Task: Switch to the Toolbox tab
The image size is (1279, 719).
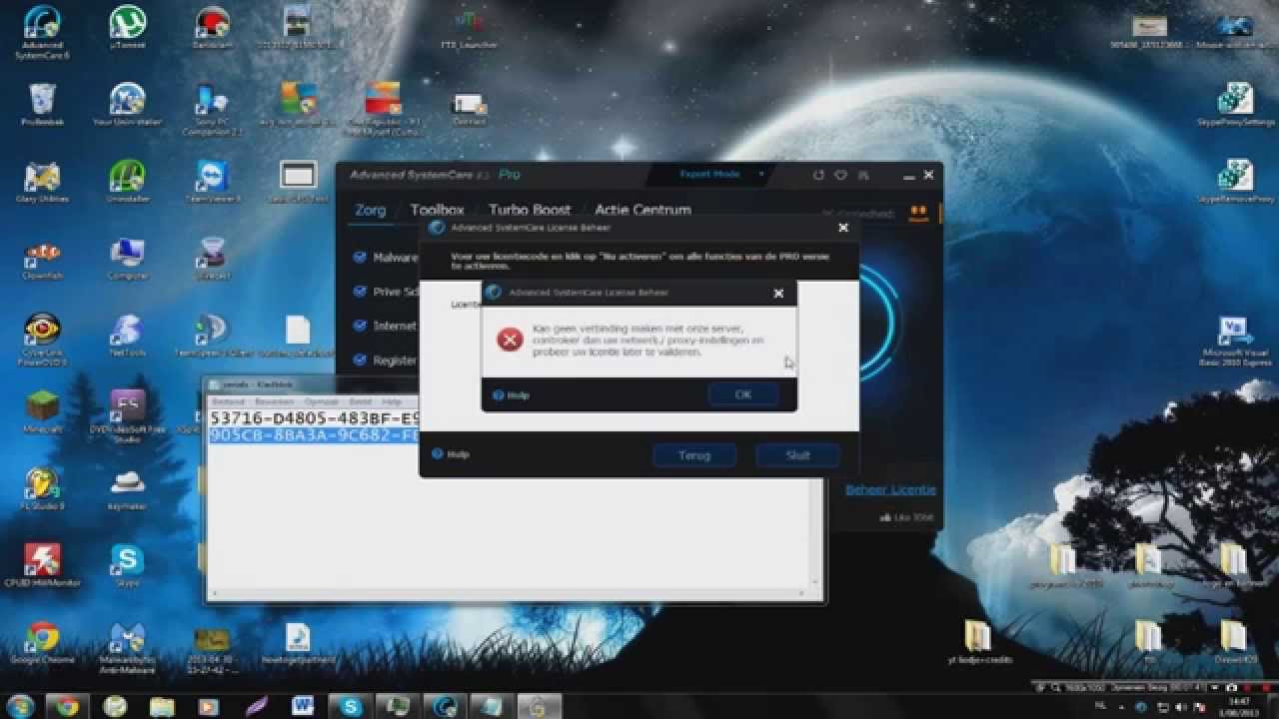Action: tap(438, 211)
